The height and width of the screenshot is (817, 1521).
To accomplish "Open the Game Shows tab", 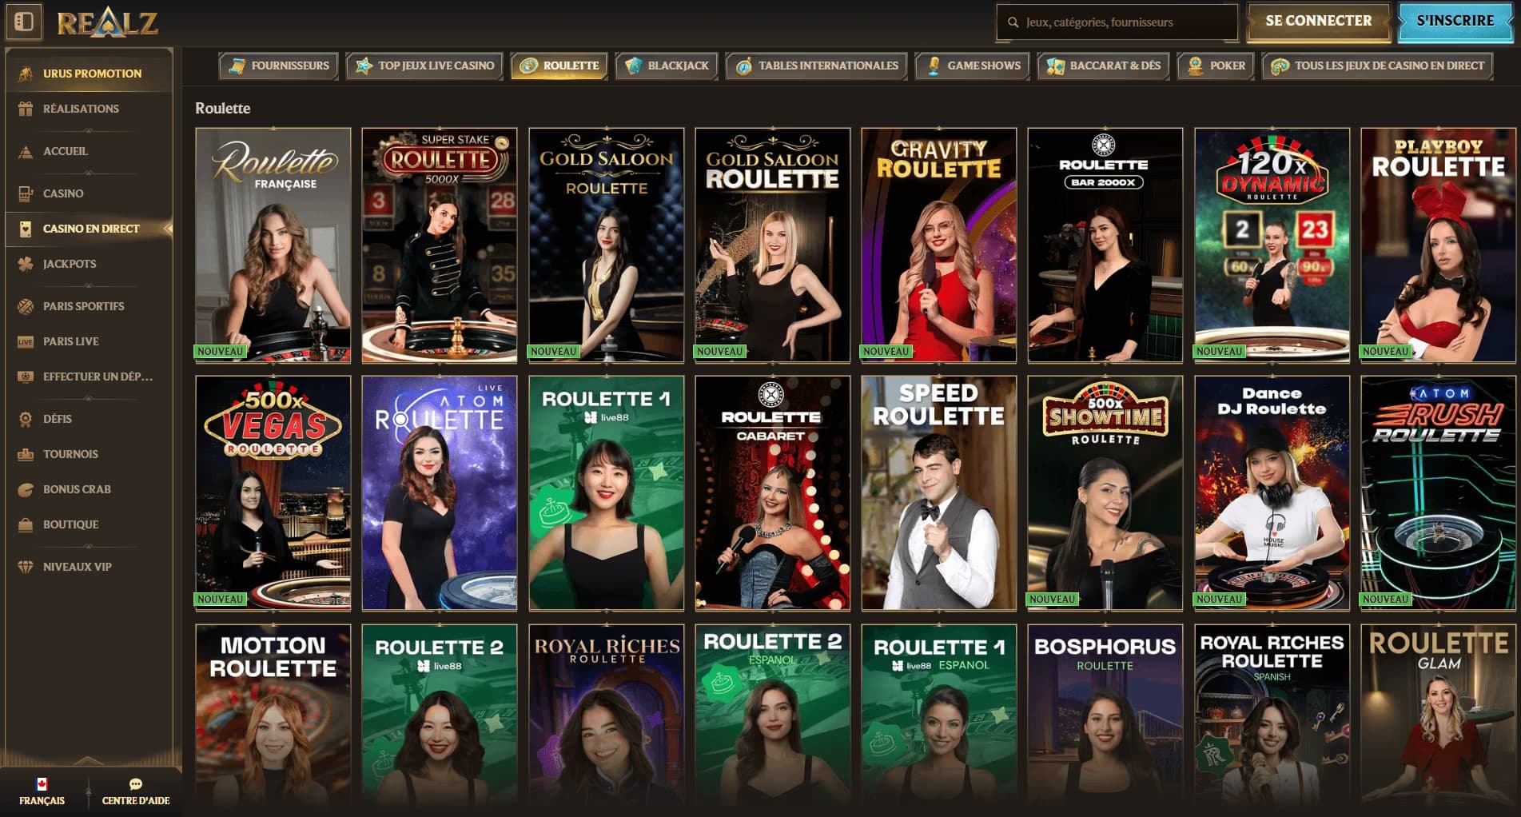I will click(x=972, y=66).
